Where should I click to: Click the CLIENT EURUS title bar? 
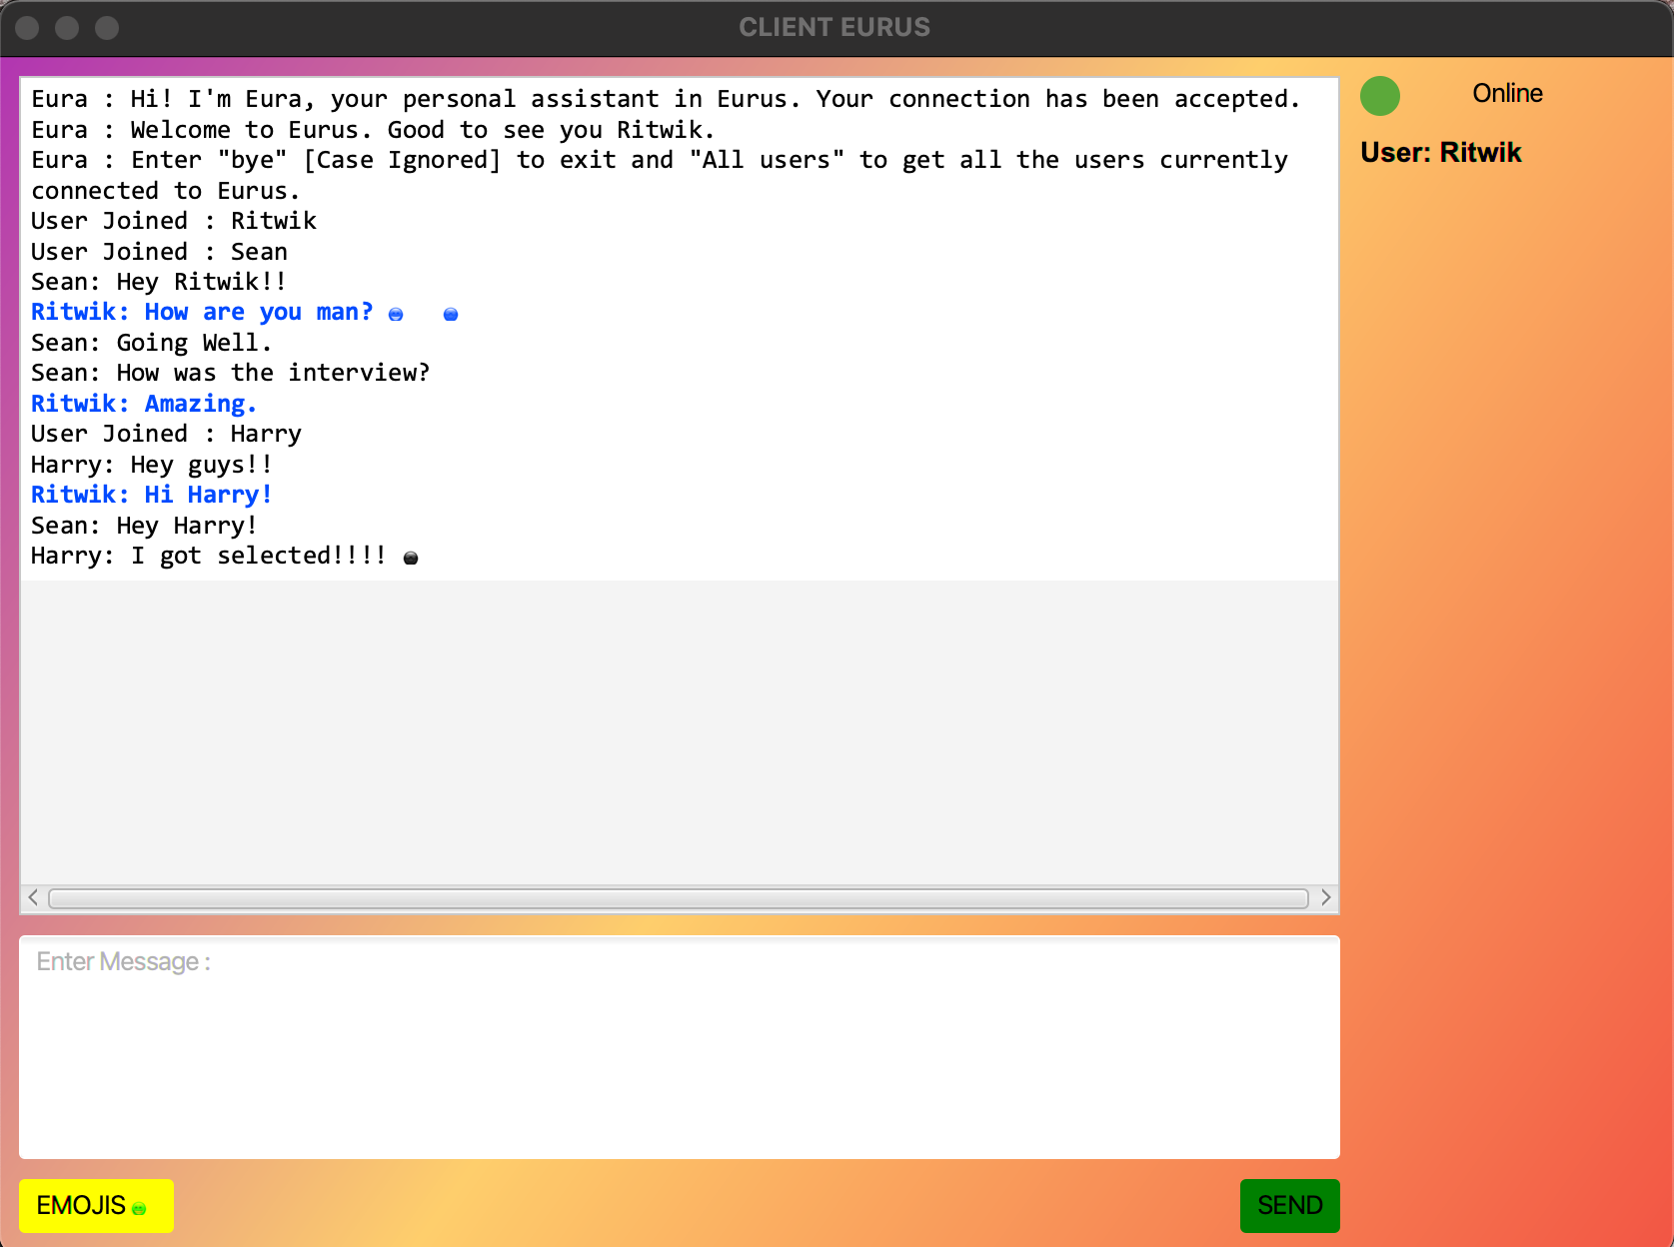836,27
